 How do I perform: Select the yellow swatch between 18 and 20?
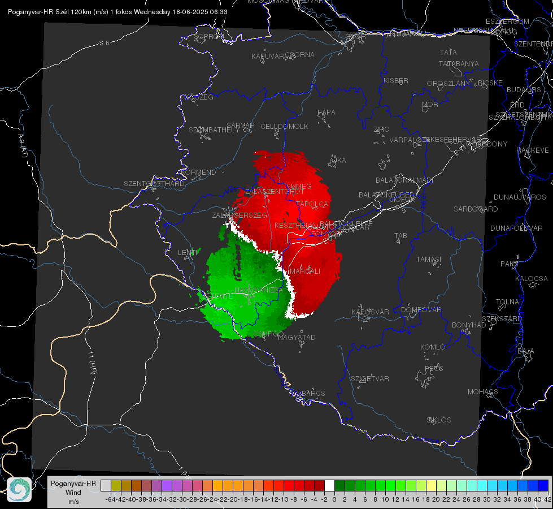coord(431,486)
